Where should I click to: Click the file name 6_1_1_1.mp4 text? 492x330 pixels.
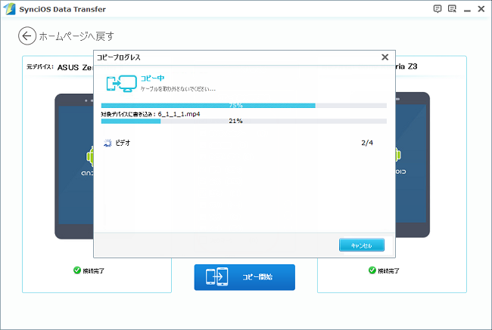[179, 114]
